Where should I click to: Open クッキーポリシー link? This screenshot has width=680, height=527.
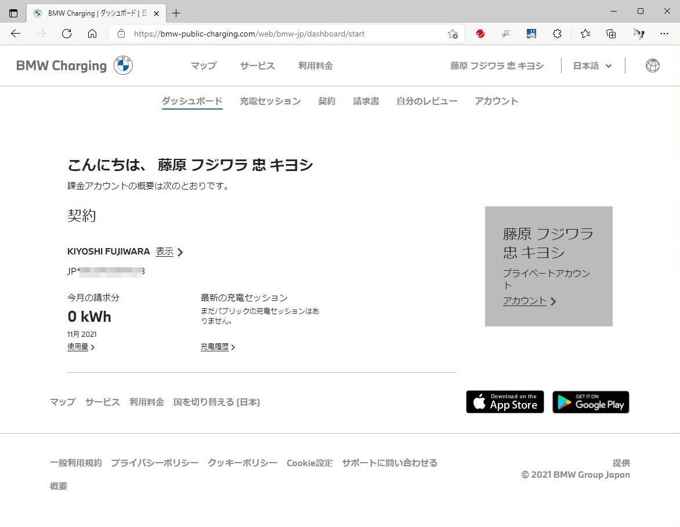243,463
